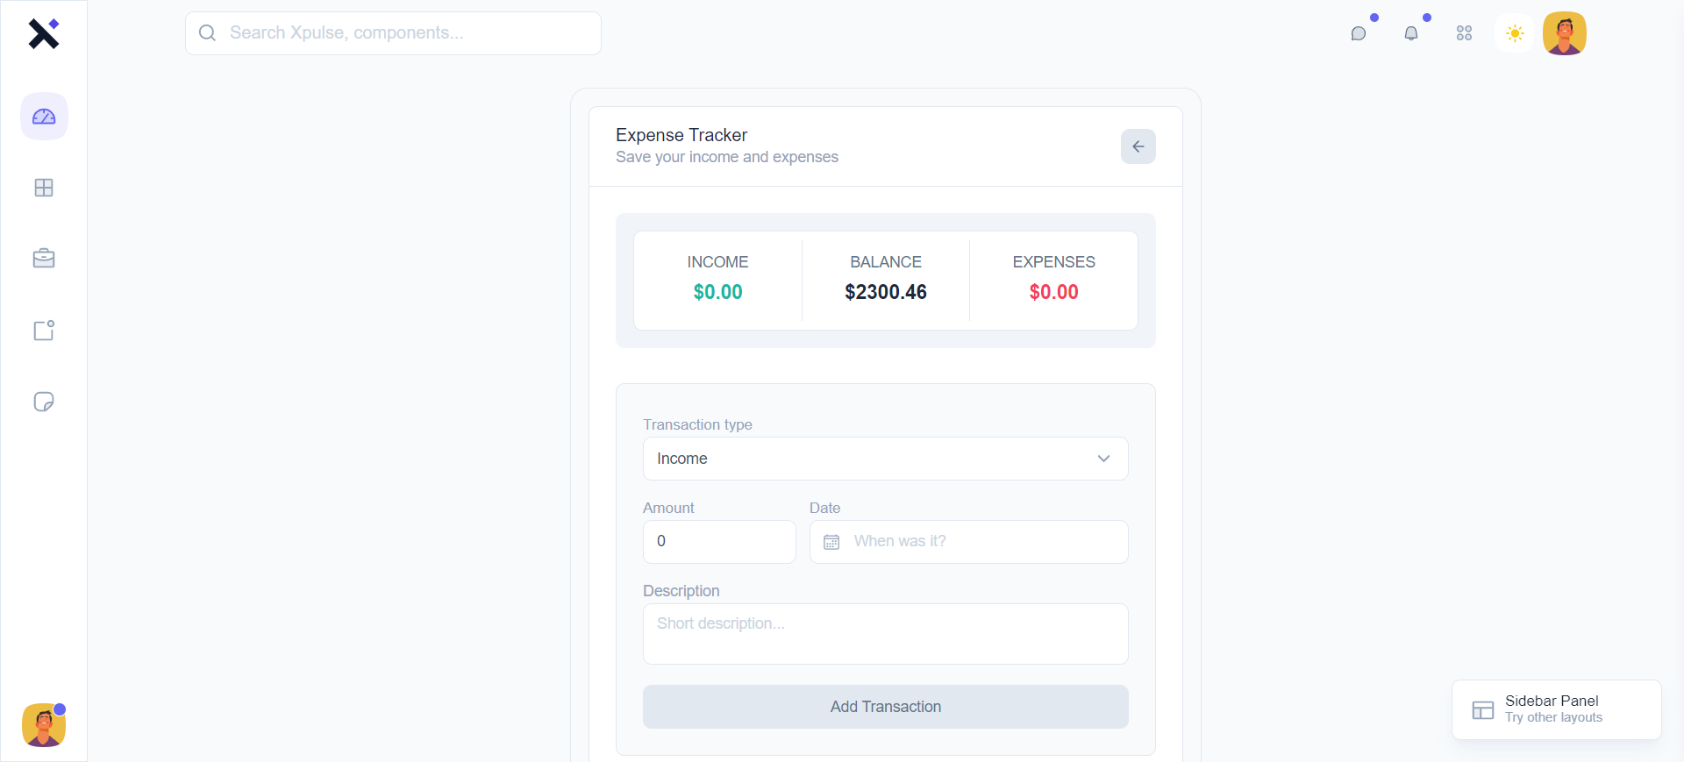Open the top-right user avatar menu
Screen dimensions: 1684x762
1565,33
